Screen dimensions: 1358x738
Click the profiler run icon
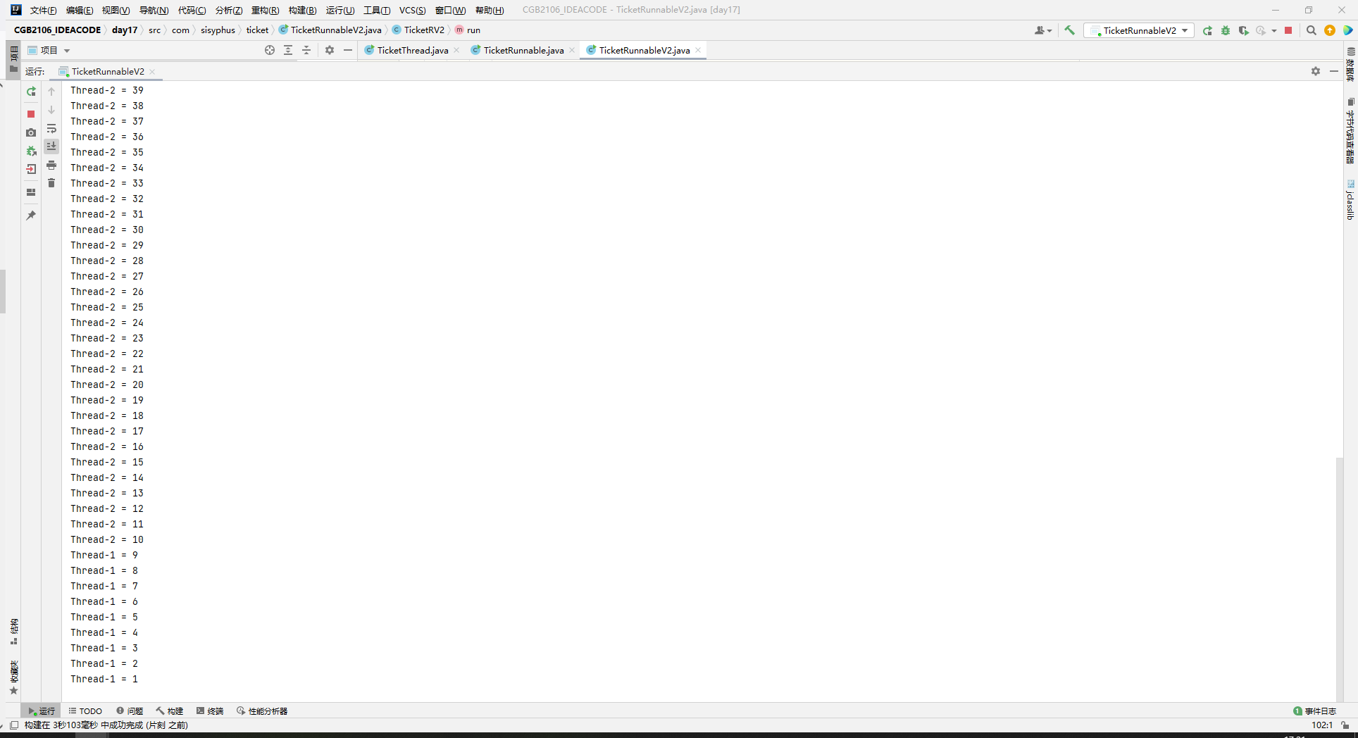(1261, 30)
